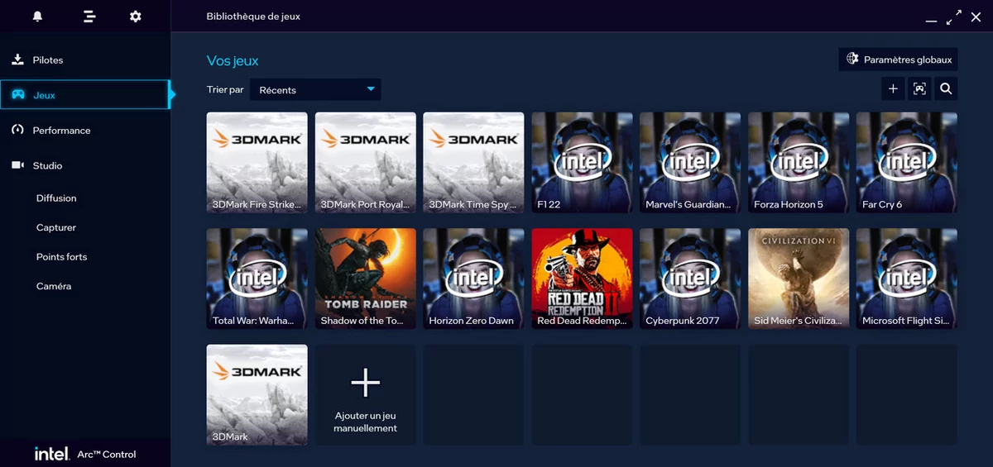Image resolution: width=993 pixels, height=467 pixels.
Task: Open 3DMark Time Spy game tile
Action: tap(473, 163)
